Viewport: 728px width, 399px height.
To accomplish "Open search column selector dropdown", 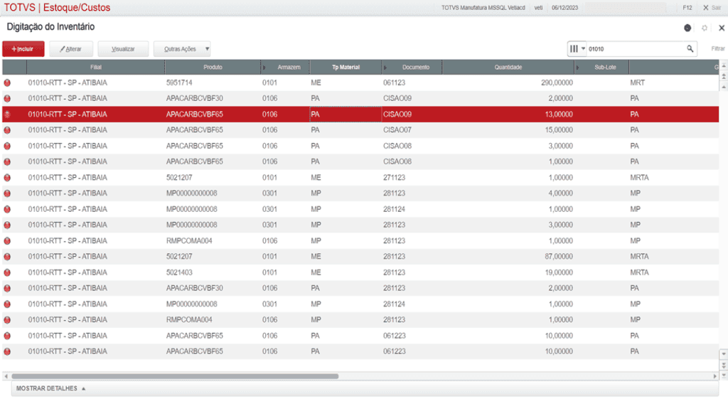I will coord(577,48).
